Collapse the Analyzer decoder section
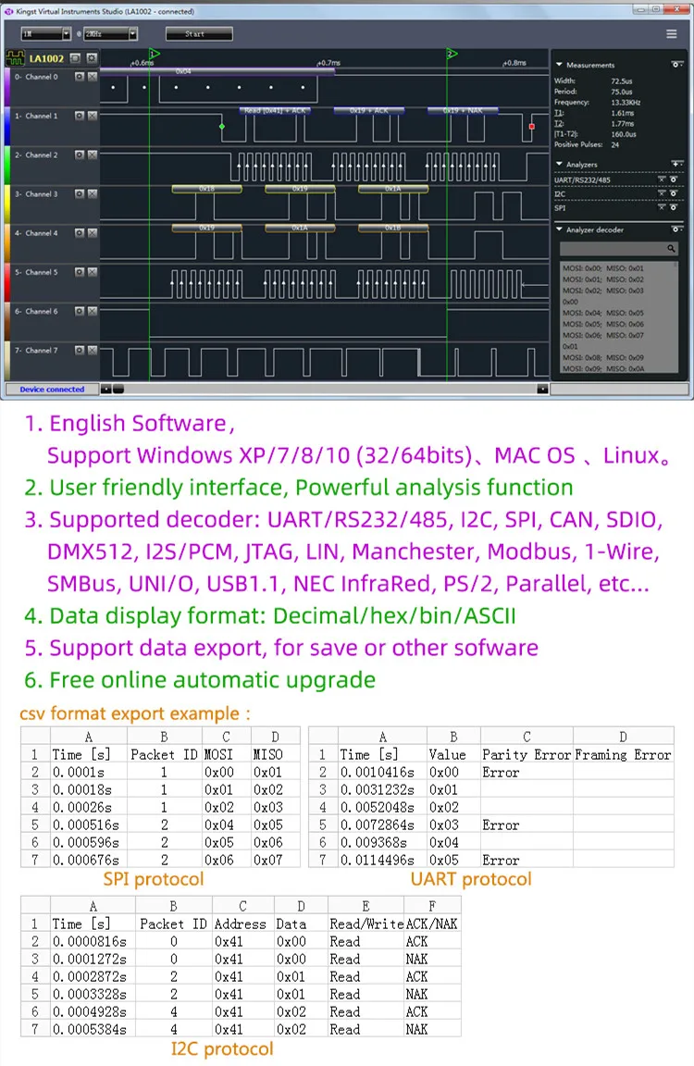Image resolution: width=694 pixels, height=1066 pixels. tap(559, 229)
